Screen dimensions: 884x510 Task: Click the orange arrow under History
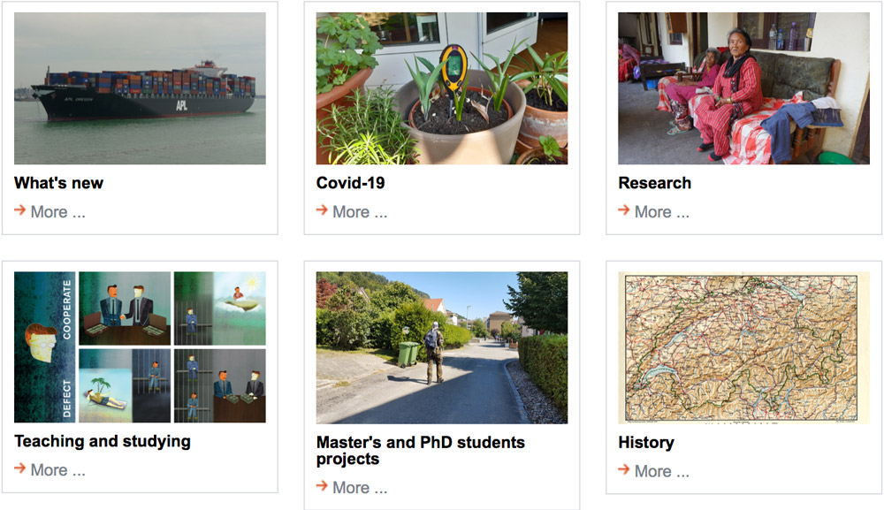pos(624,469)
